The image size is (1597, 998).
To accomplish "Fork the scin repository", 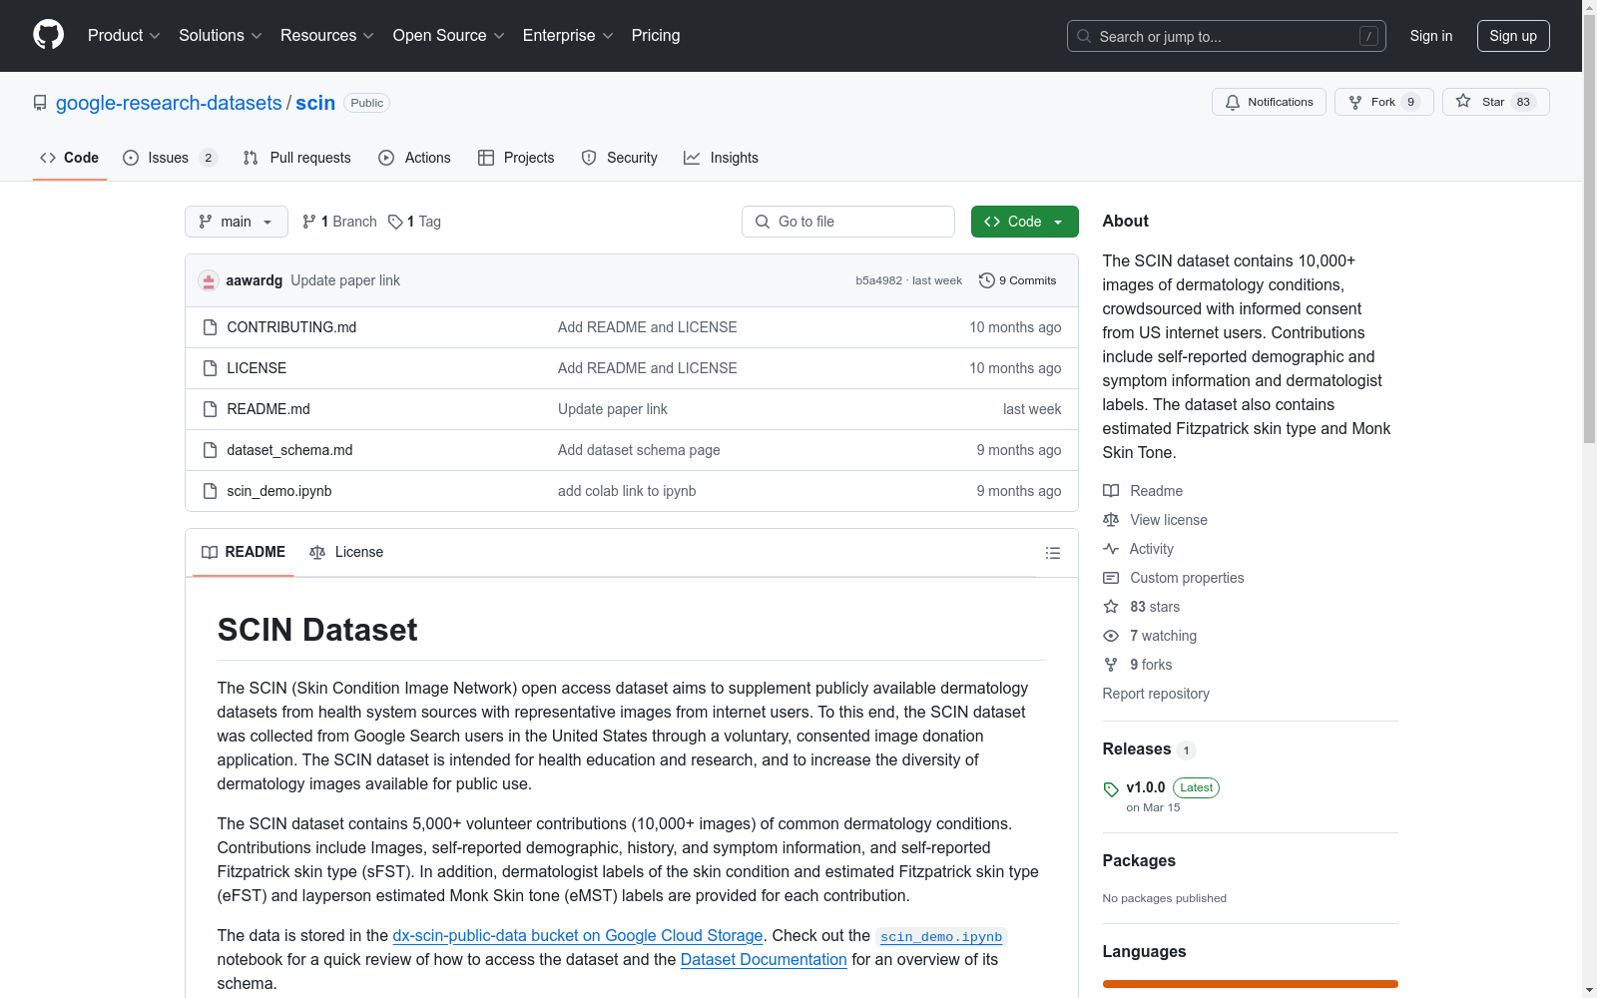I will (x=1382, y=102).
